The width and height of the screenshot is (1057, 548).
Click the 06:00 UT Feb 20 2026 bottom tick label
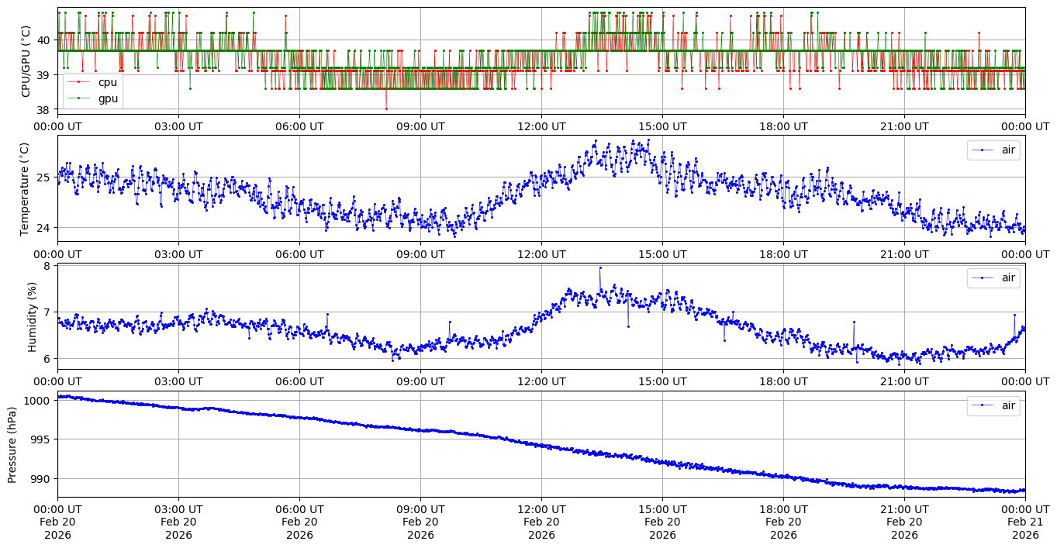[x=299, y=522]
